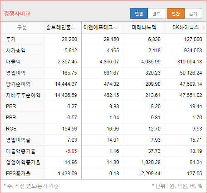Click the stock price value 127,000

[x=193, y=39]
